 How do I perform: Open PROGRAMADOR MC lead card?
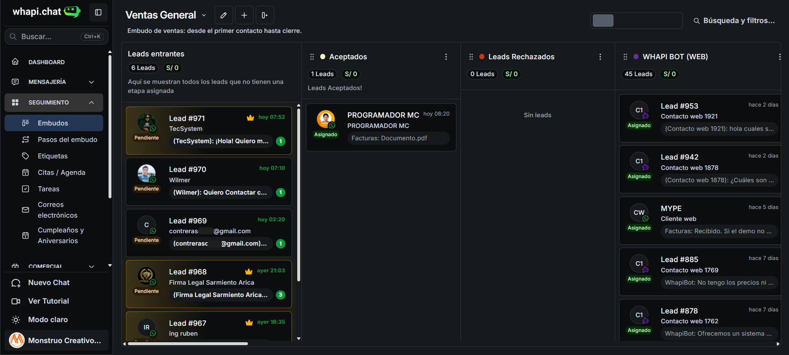(381, 127)
